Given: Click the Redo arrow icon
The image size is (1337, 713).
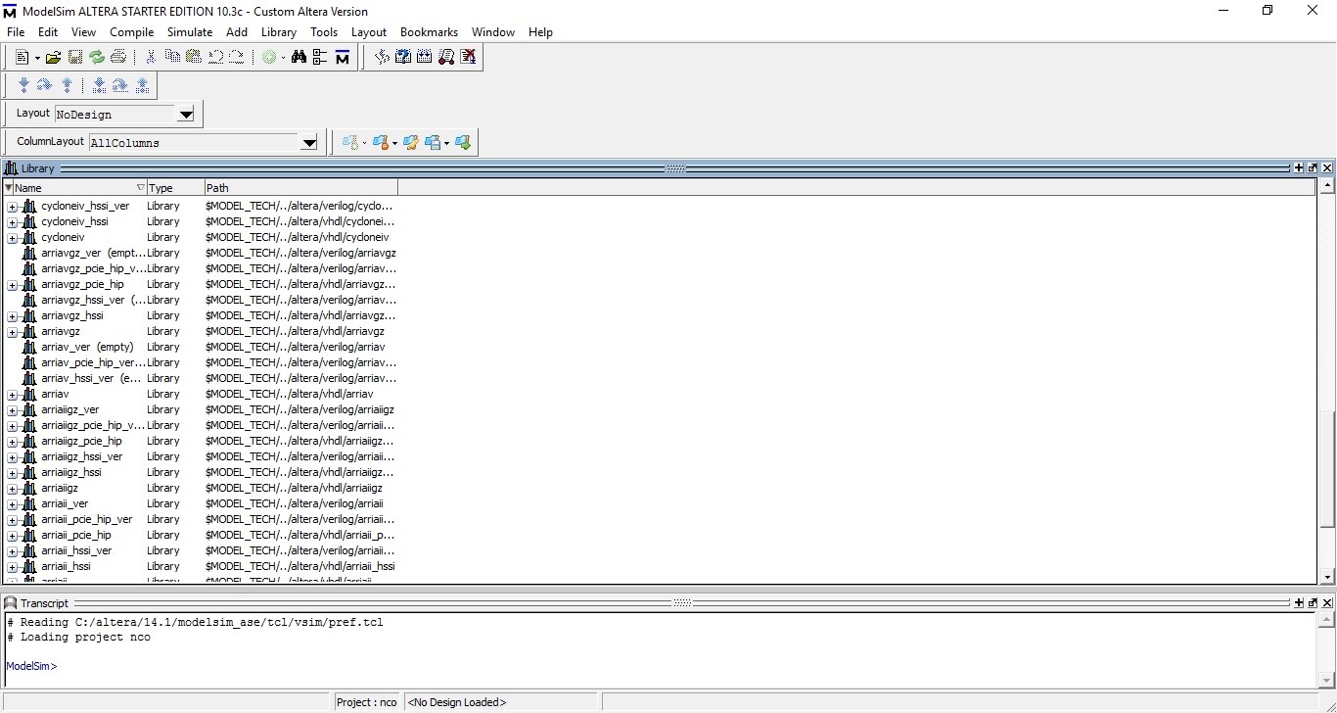Looking at the screenshot, I should click(237, 58).
